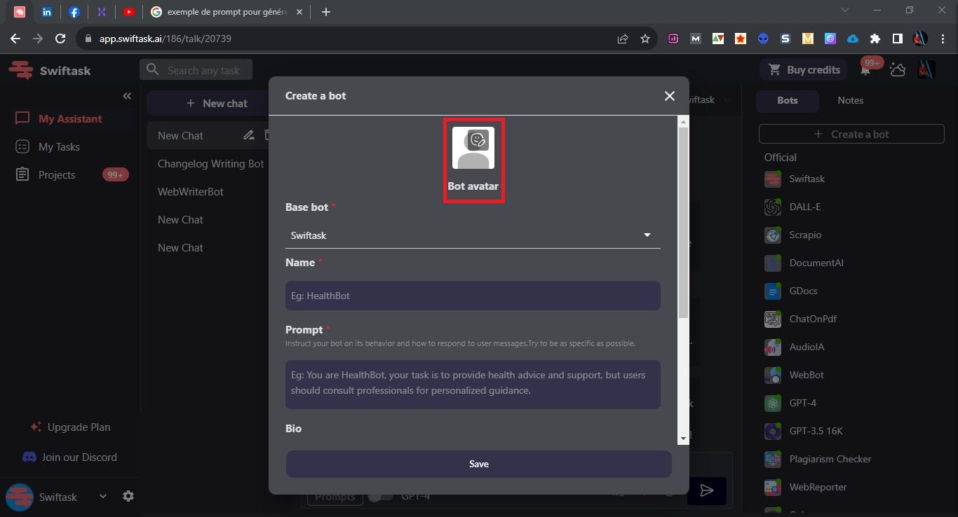Open the My Assistant section
The width and height of the screenshot is (958, 517).
70,118
